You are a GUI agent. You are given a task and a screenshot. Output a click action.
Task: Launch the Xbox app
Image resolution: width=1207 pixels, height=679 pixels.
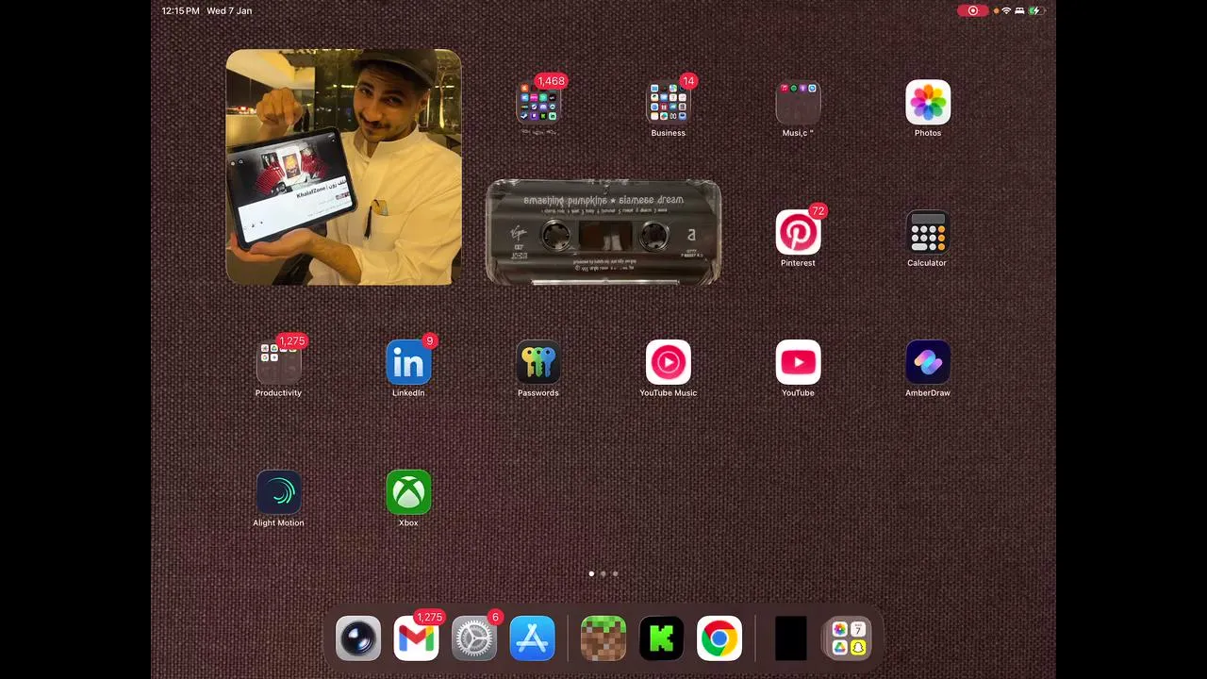(x=408, y=493)
